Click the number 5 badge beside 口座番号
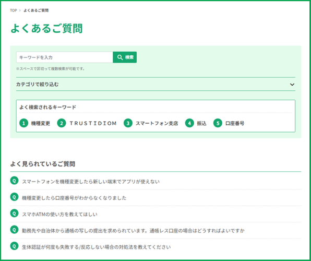Image resolution: width=311 pixels, height=261 pixels. [x=218, y=123]
